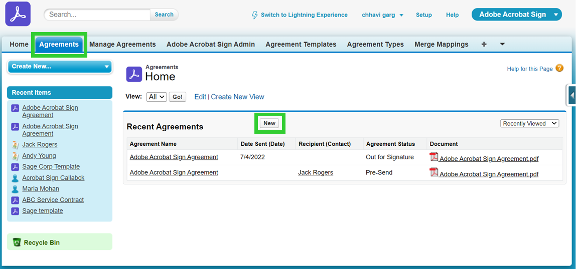Open Sage Corp Template in Recent Items
Screen dimensions: 576x269
[51, 167]
